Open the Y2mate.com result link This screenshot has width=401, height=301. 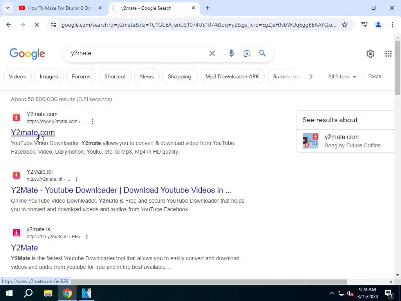tap(33, 132)
